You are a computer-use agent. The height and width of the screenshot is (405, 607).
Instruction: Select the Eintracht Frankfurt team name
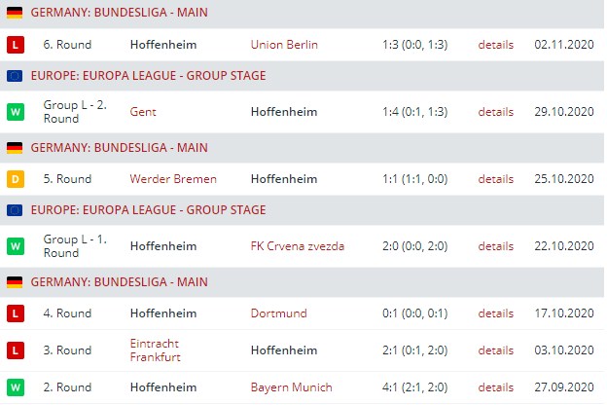pyautogui.click(x=158, y=350)
